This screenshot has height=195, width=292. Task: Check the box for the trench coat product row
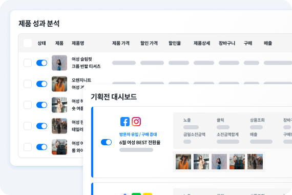pos(28,105)
